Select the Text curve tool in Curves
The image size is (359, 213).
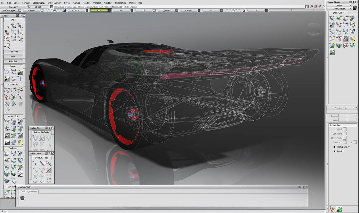tap(21, 79)
